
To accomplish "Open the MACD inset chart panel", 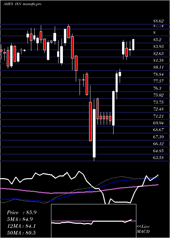I will coord(93,221).
